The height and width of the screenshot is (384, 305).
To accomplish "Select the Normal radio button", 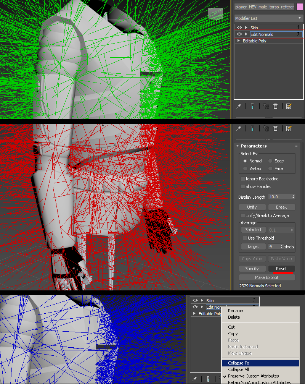I will (x=245, y=161).
